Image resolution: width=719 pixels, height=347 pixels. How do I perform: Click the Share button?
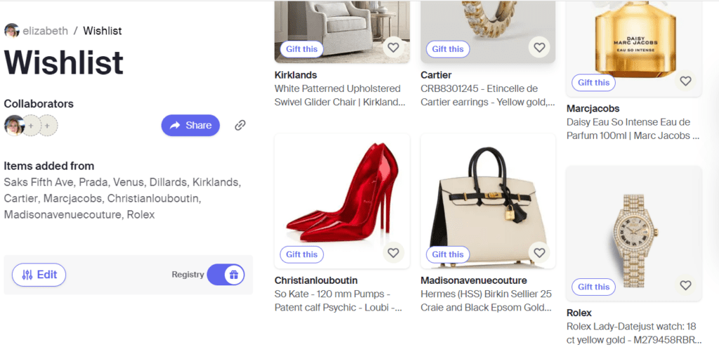click(x=190, y=125)
